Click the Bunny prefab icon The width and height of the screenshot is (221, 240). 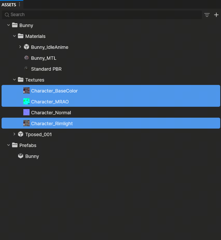(x=20, y=156)
